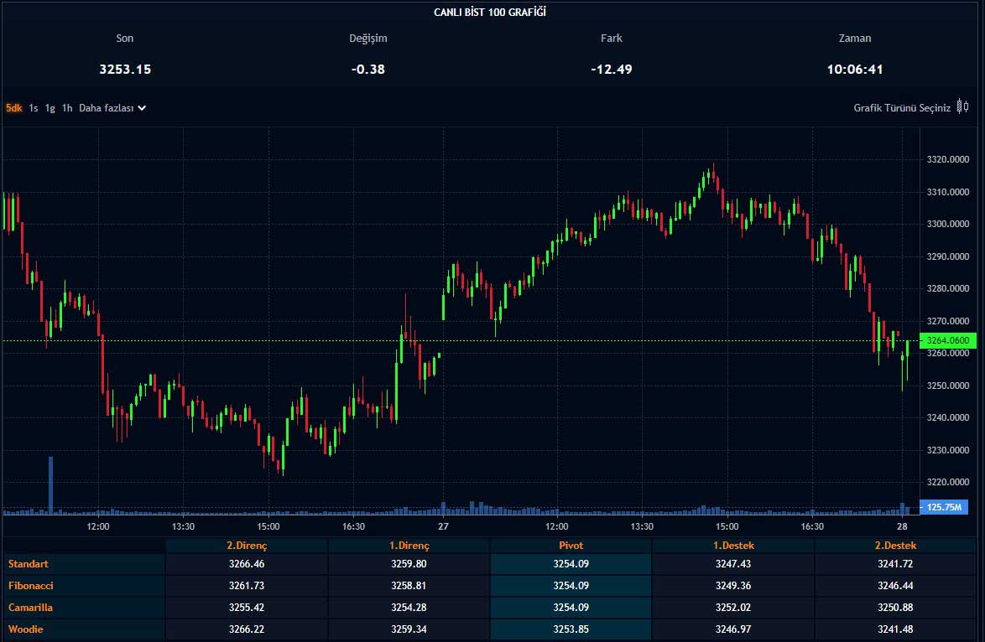Switch to the 1g interval

pos(50,108)
